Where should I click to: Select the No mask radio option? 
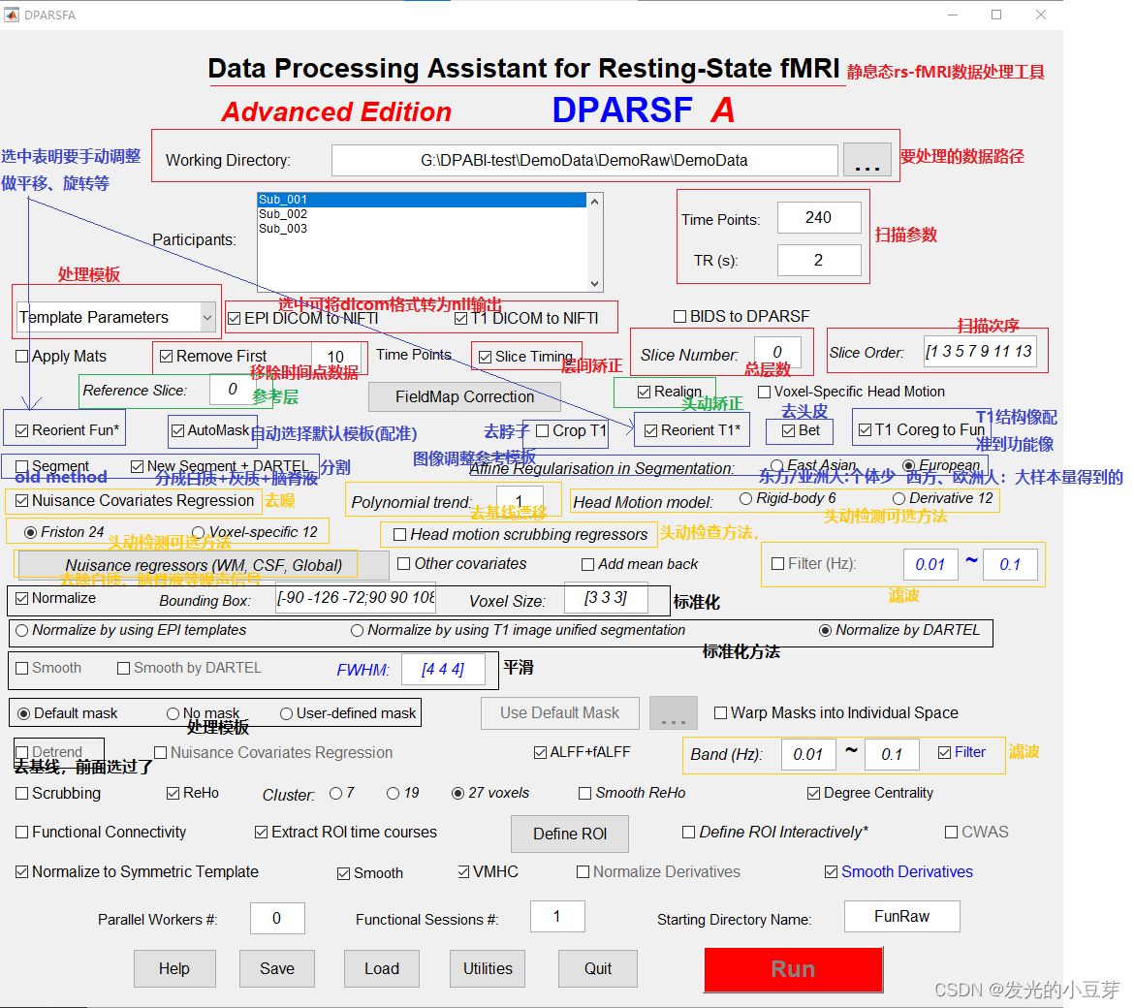pos(173,714)
